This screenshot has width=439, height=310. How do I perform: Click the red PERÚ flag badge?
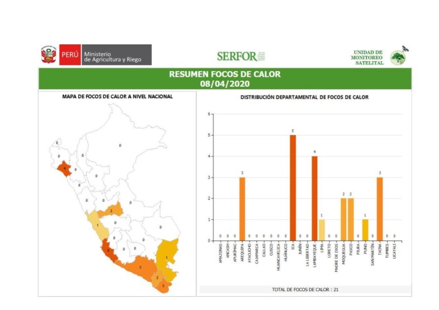[x=69, y=55]
